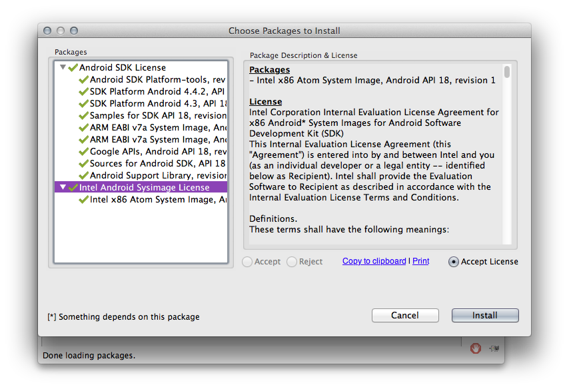Select Sources for Android SDK row
This screenshot has width=569, height=389.
(x=141, y=163)
